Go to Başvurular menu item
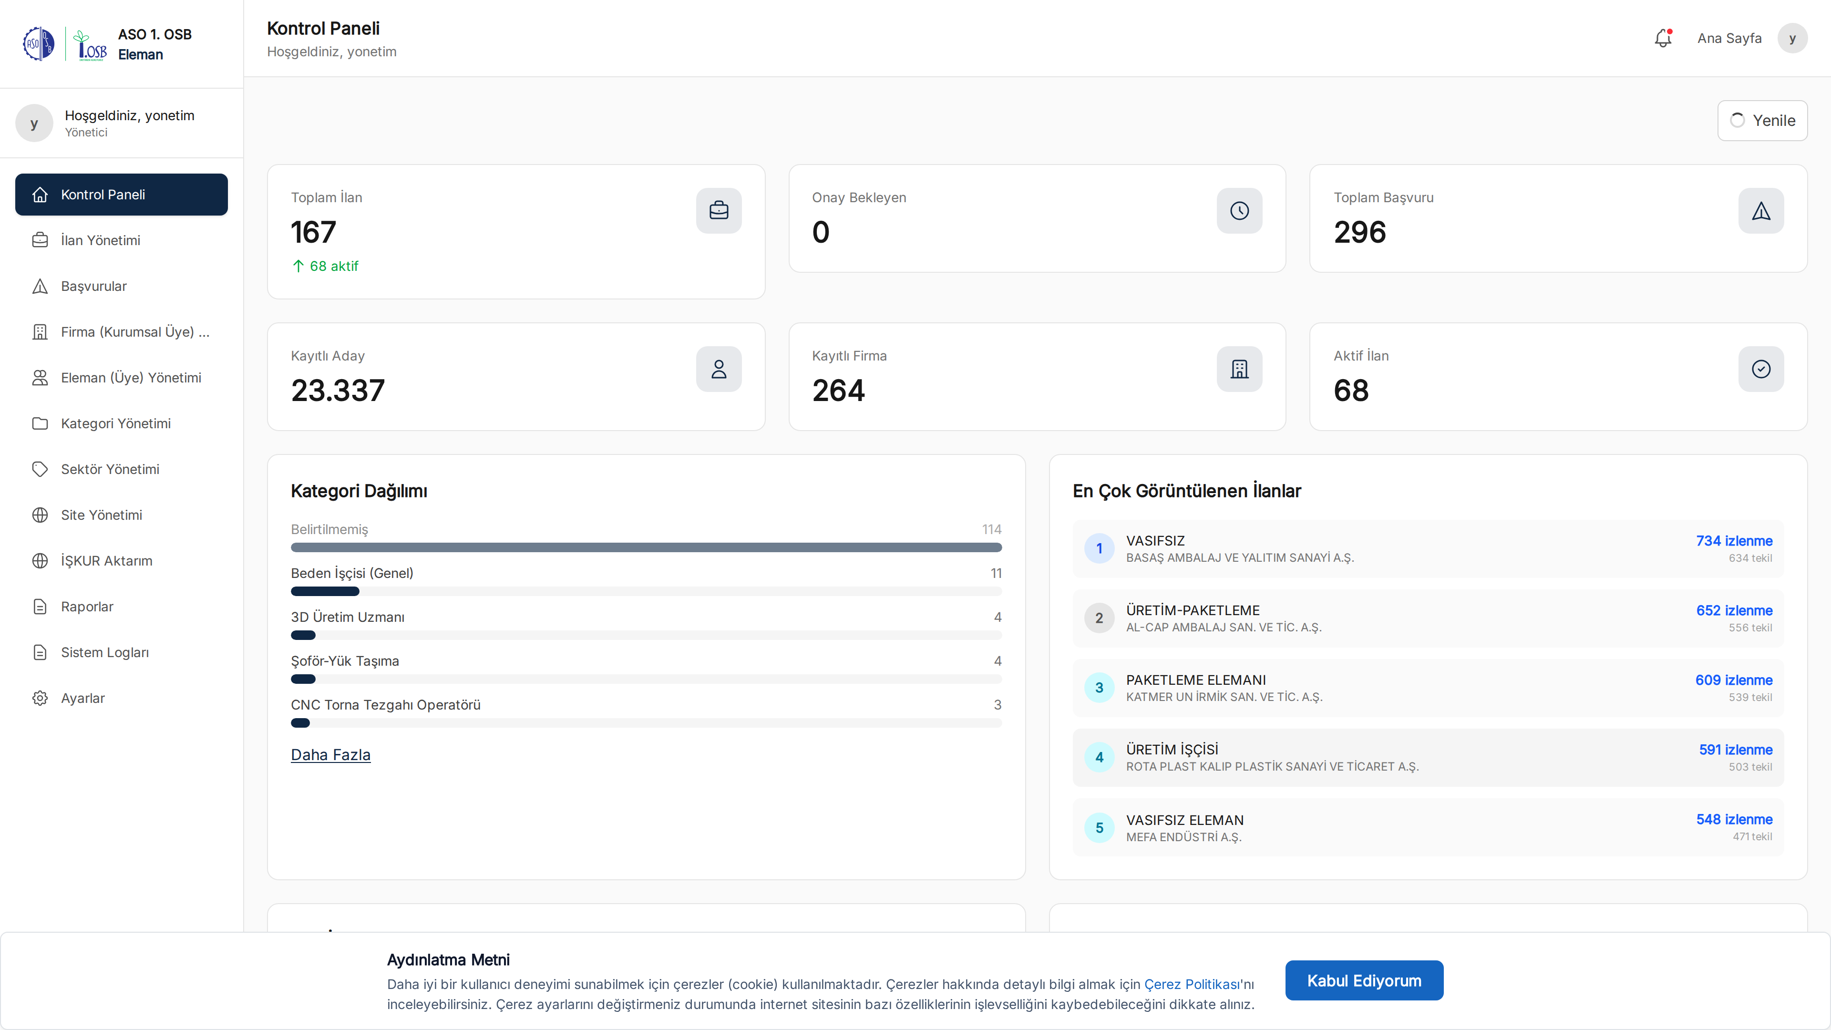 (93, 286)
